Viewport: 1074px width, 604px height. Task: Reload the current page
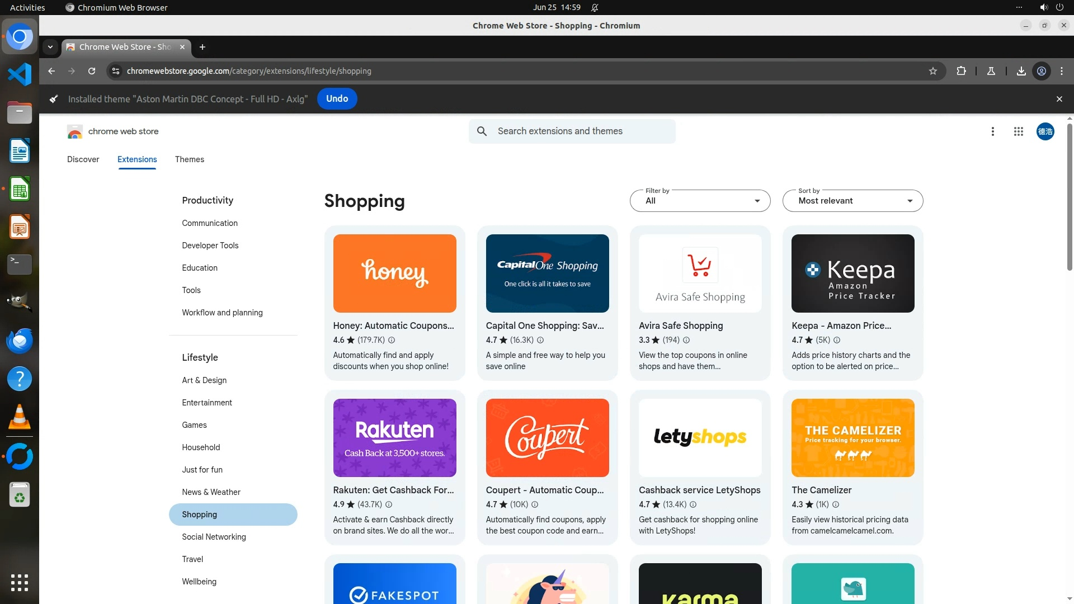pyautogui.click(x=92, y=71)
